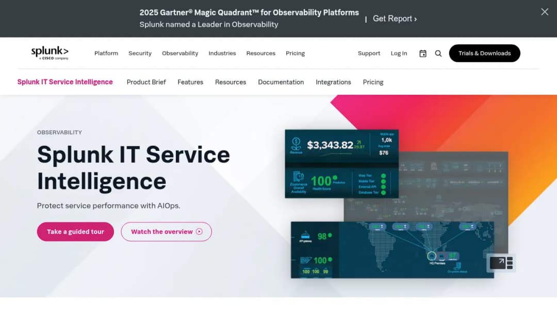Expand the hero image viewer icon

[501, 263]
